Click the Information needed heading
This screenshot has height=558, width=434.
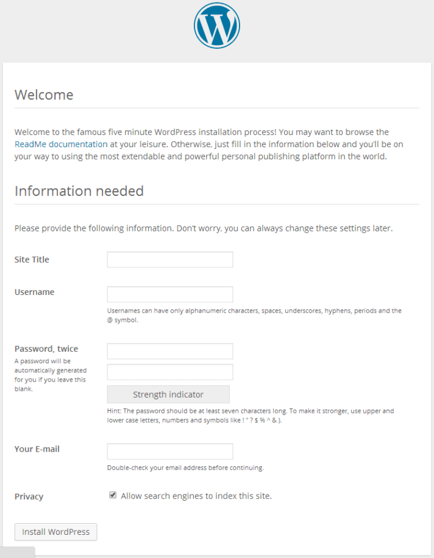pos(79,191)
